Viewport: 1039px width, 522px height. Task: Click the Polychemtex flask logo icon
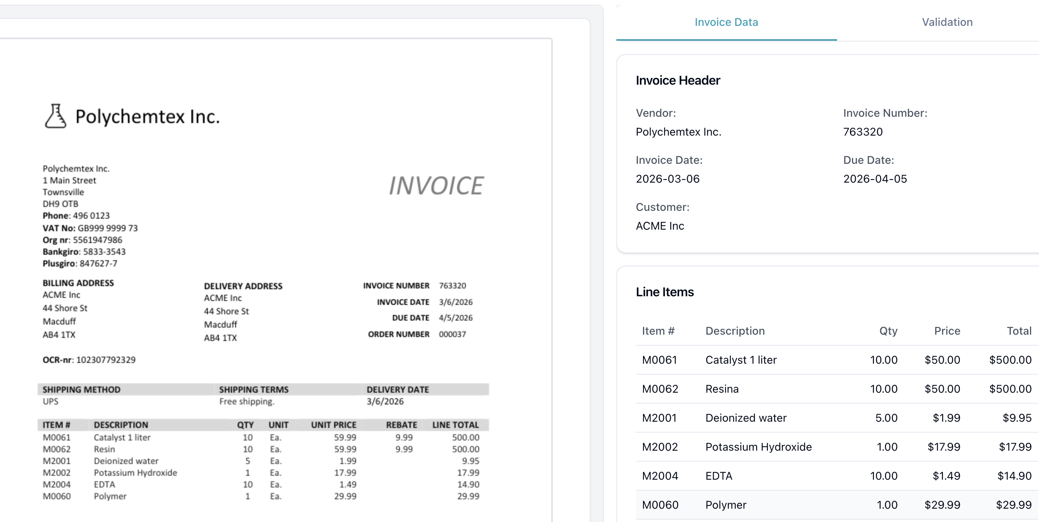[x=55, y=116]
